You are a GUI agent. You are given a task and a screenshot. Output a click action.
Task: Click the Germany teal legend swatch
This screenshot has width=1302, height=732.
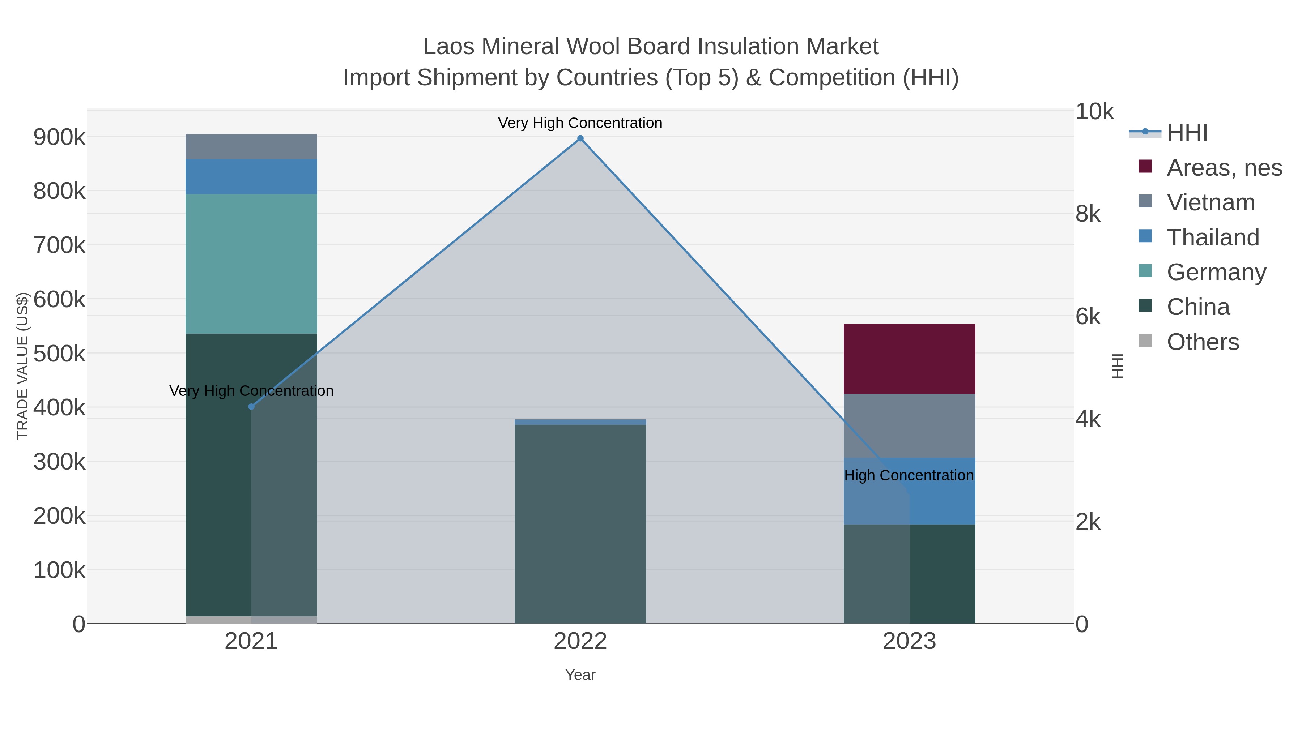pyautogui.click(x=1145, y=271)
